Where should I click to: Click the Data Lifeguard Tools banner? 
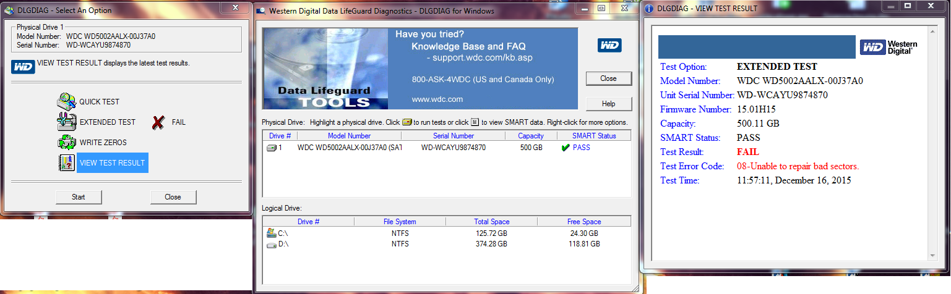(x=421, y=69)
